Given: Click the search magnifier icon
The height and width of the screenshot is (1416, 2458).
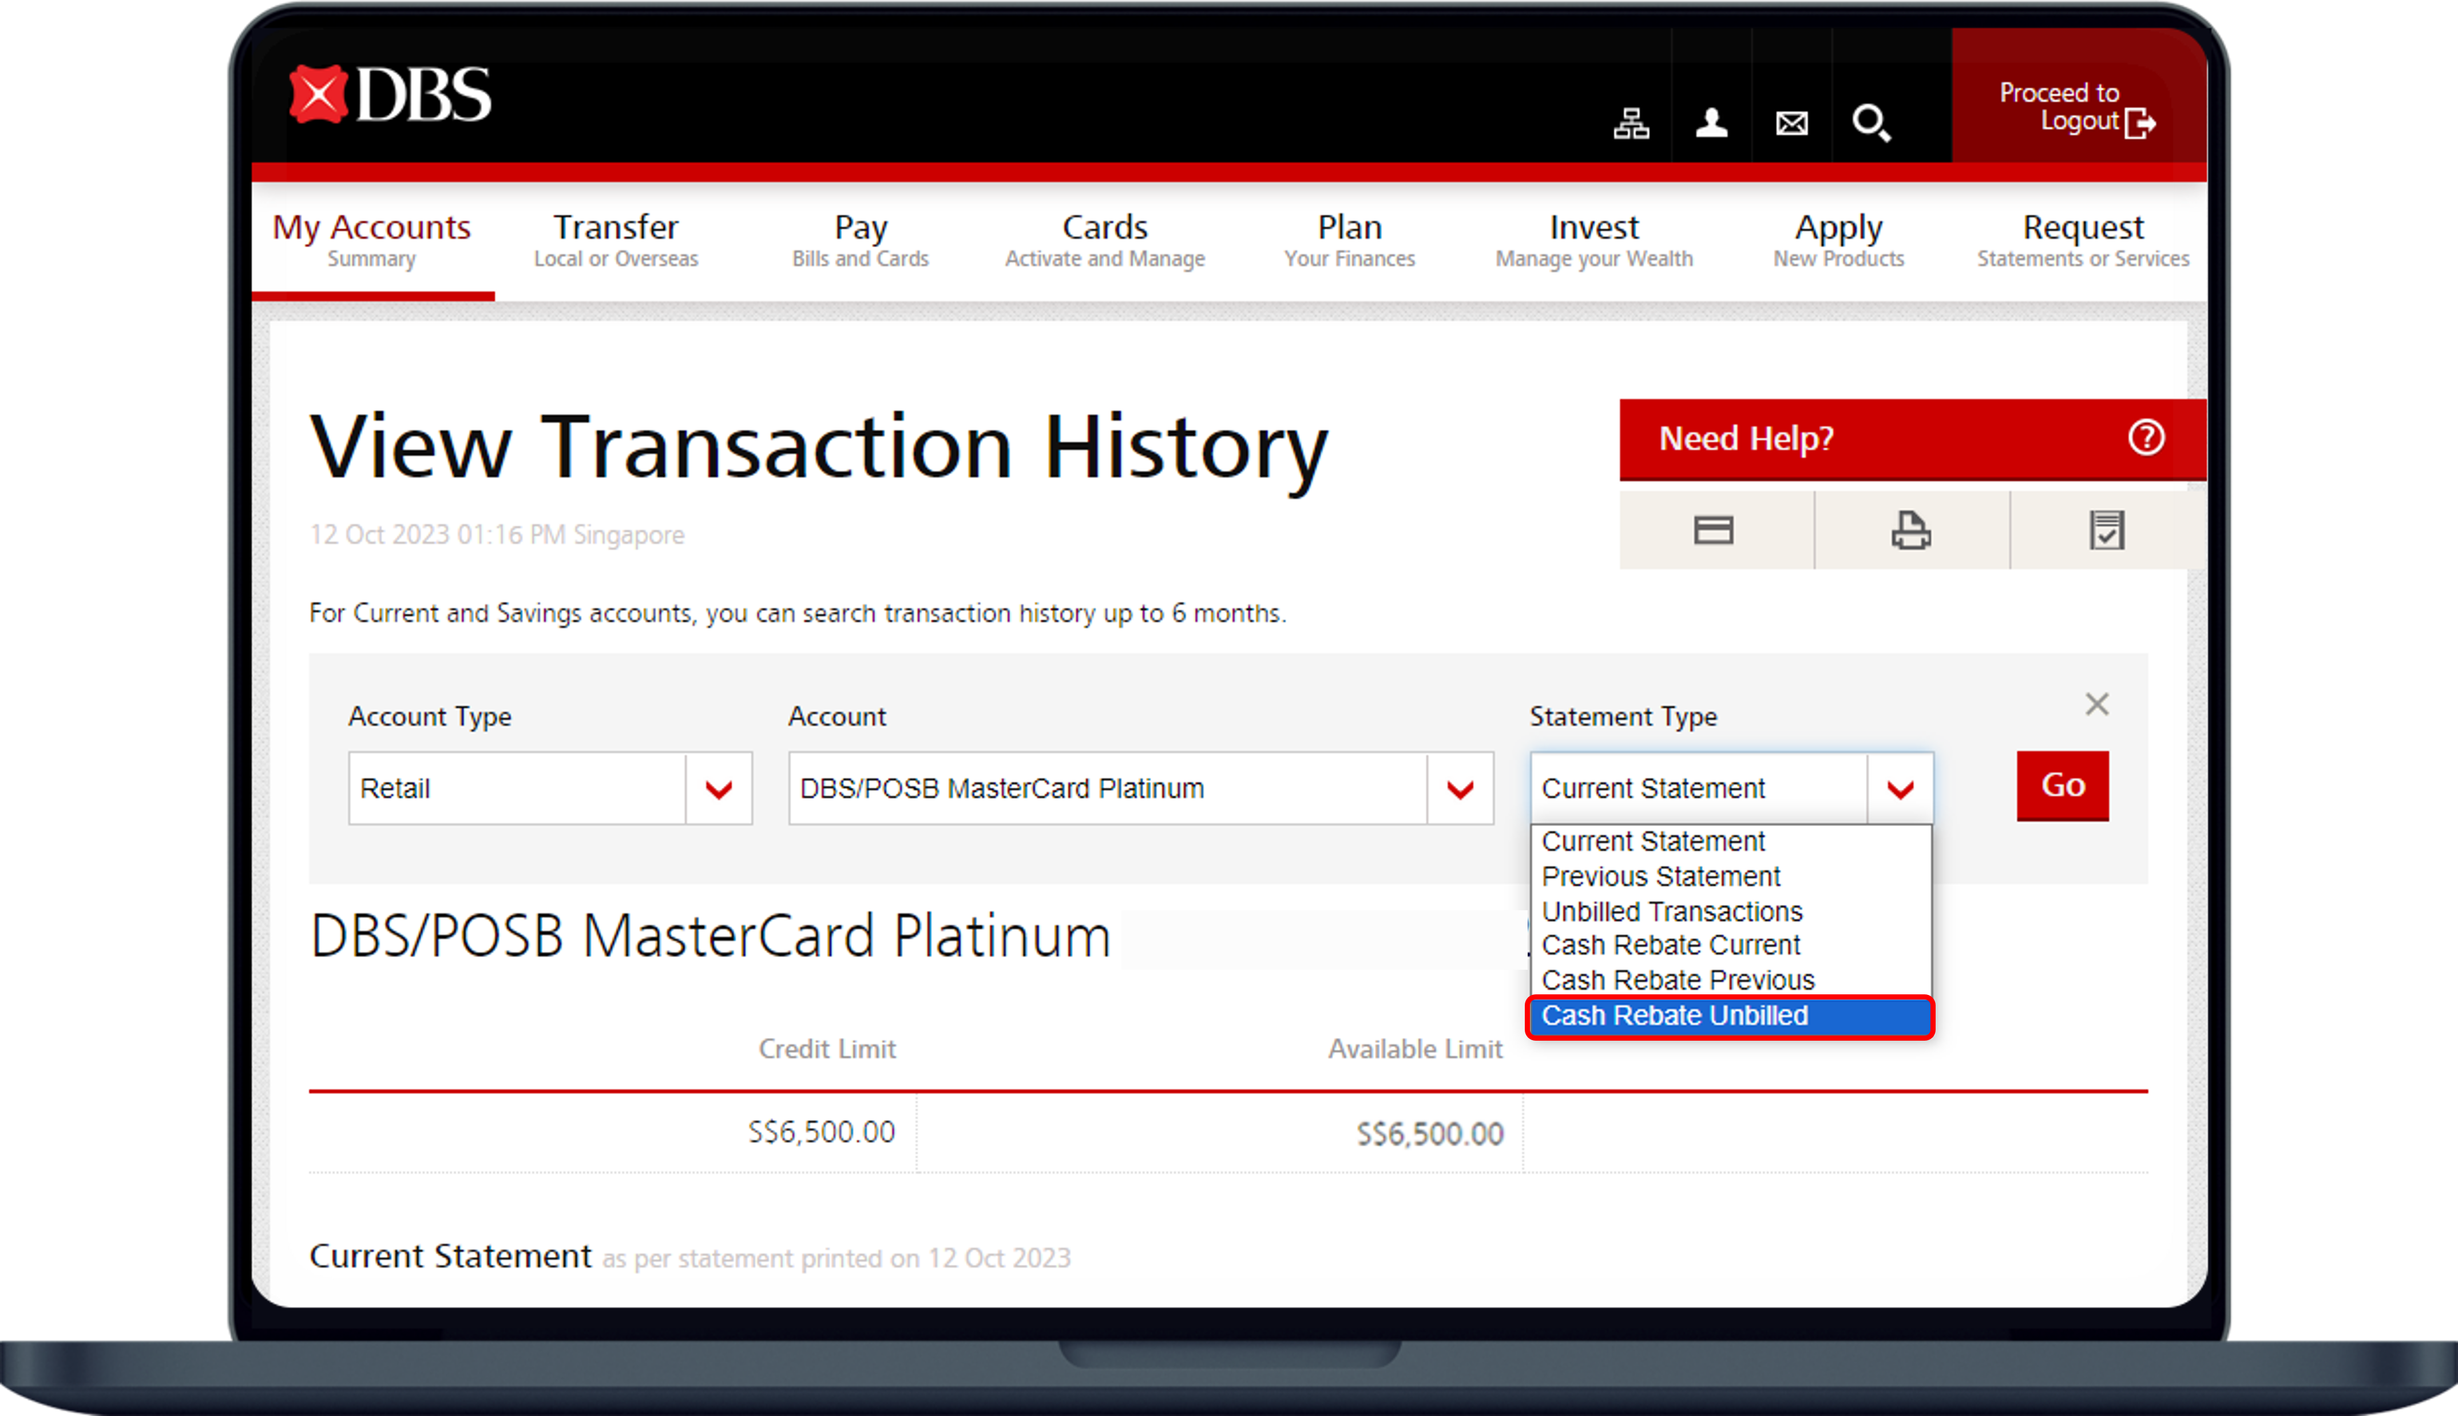Looking at the screenshot, I should tap(1871, 124).
